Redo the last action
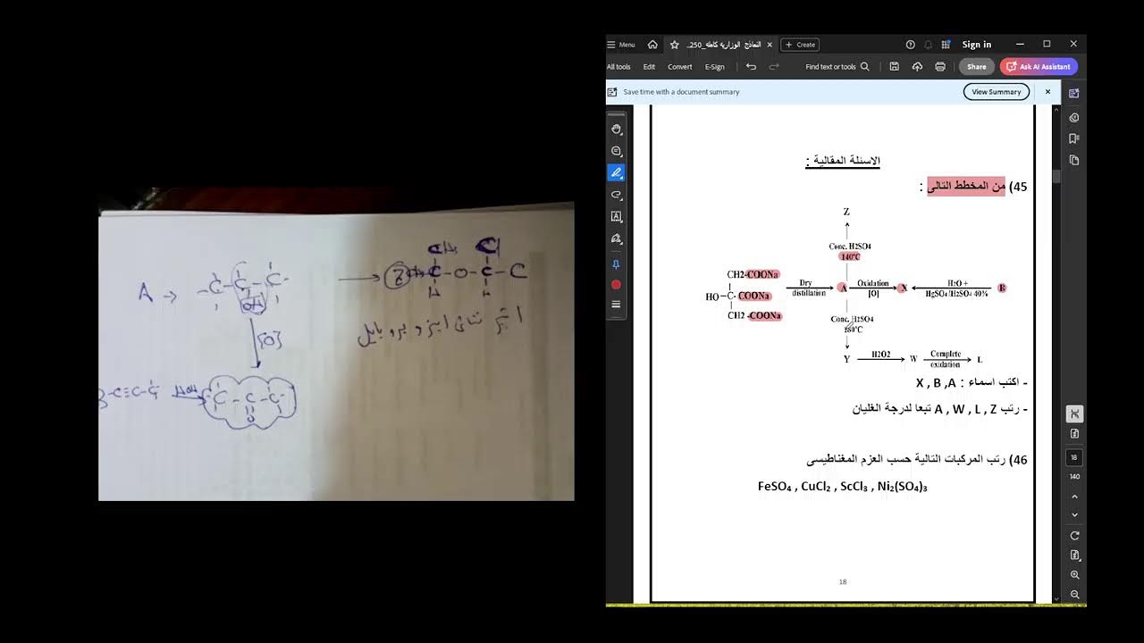 pos(774,67)
